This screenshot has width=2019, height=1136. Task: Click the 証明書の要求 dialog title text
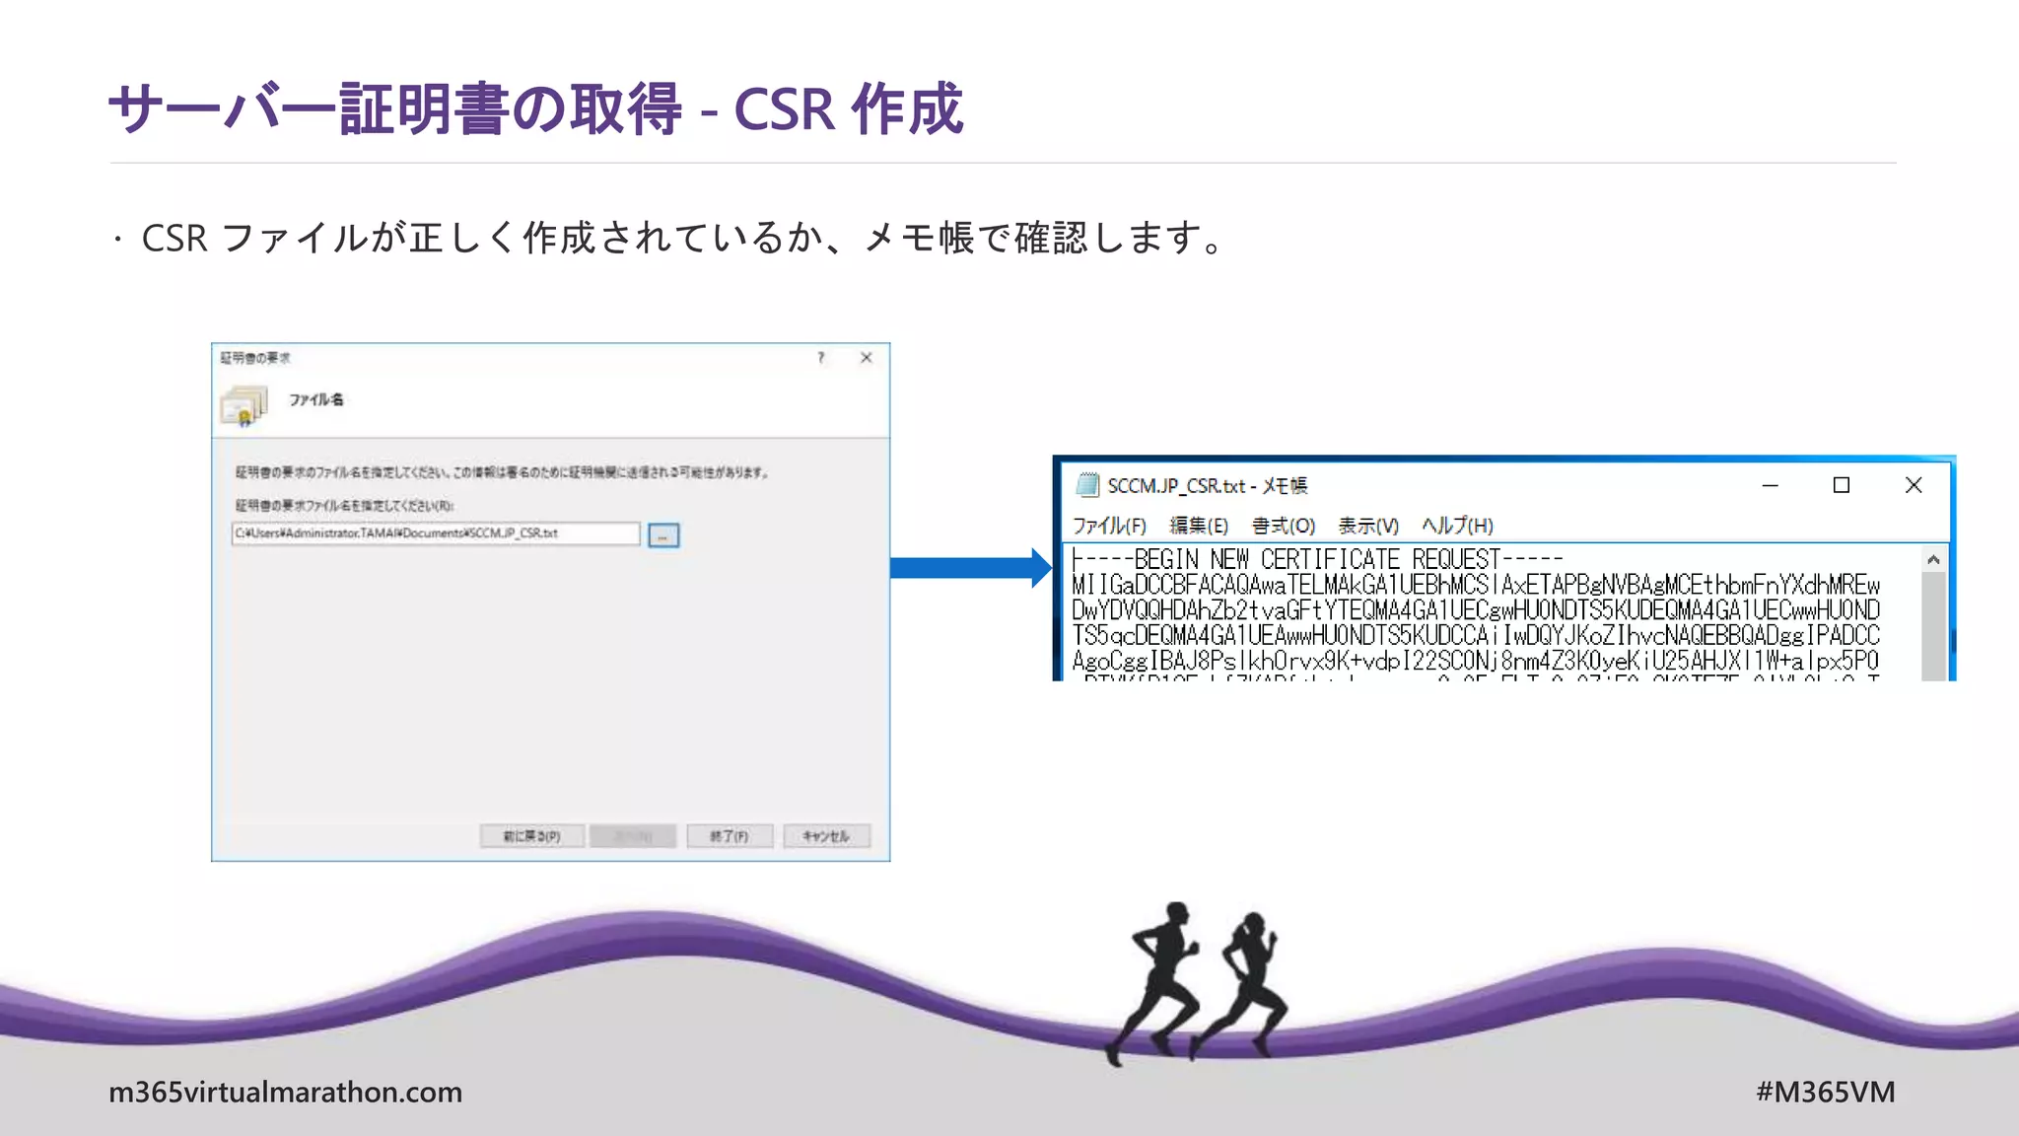[x=255, y=358]
